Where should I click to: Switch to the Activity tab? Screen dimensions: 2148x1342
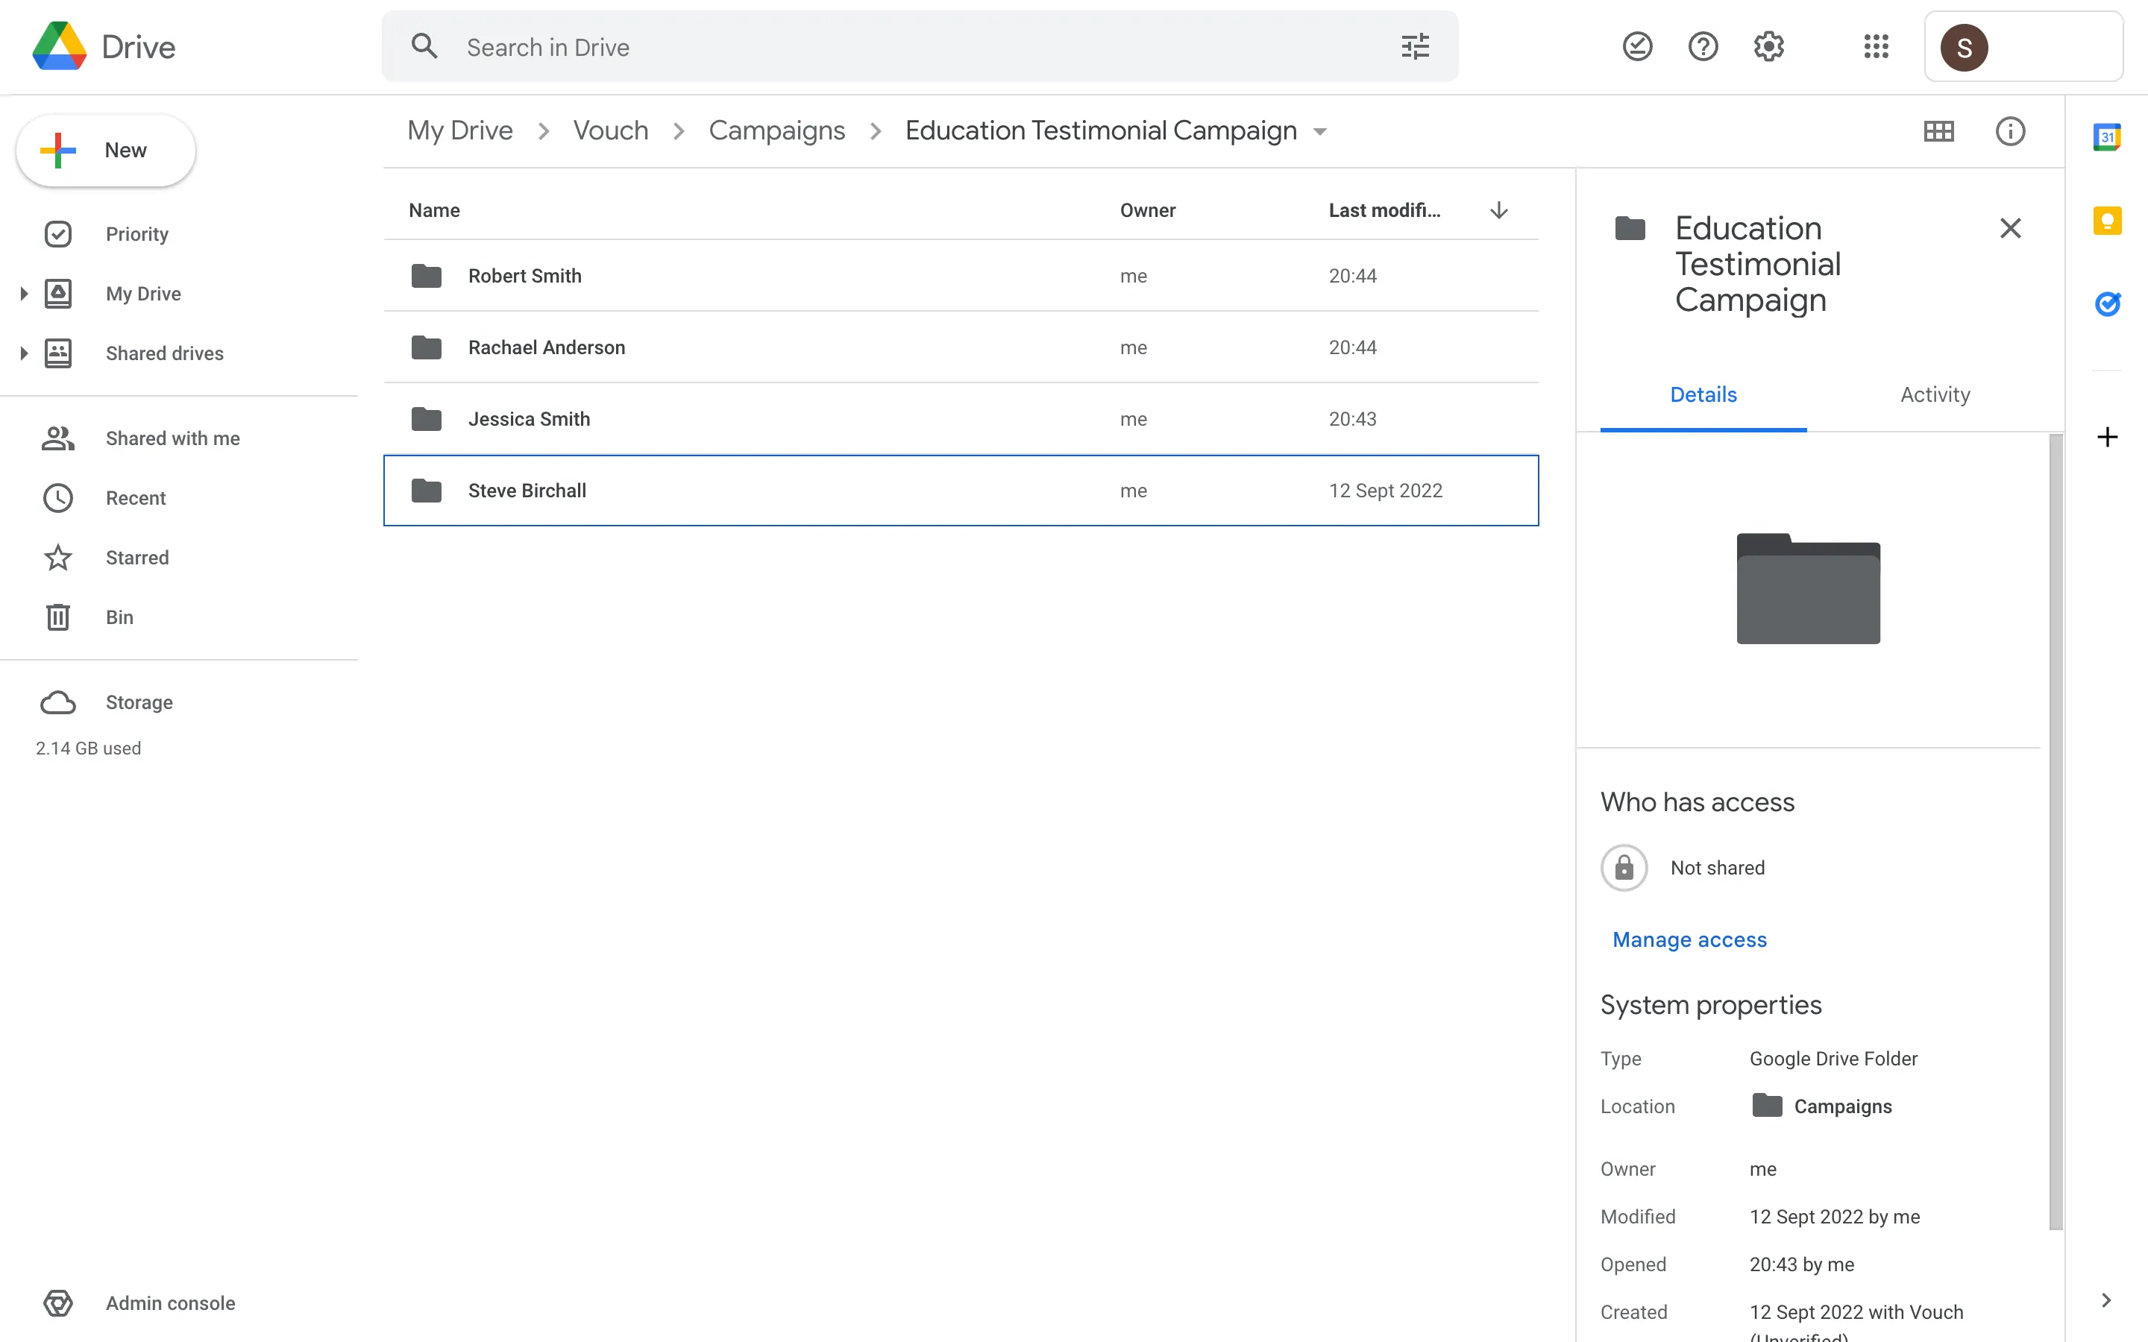(1934, 394)
